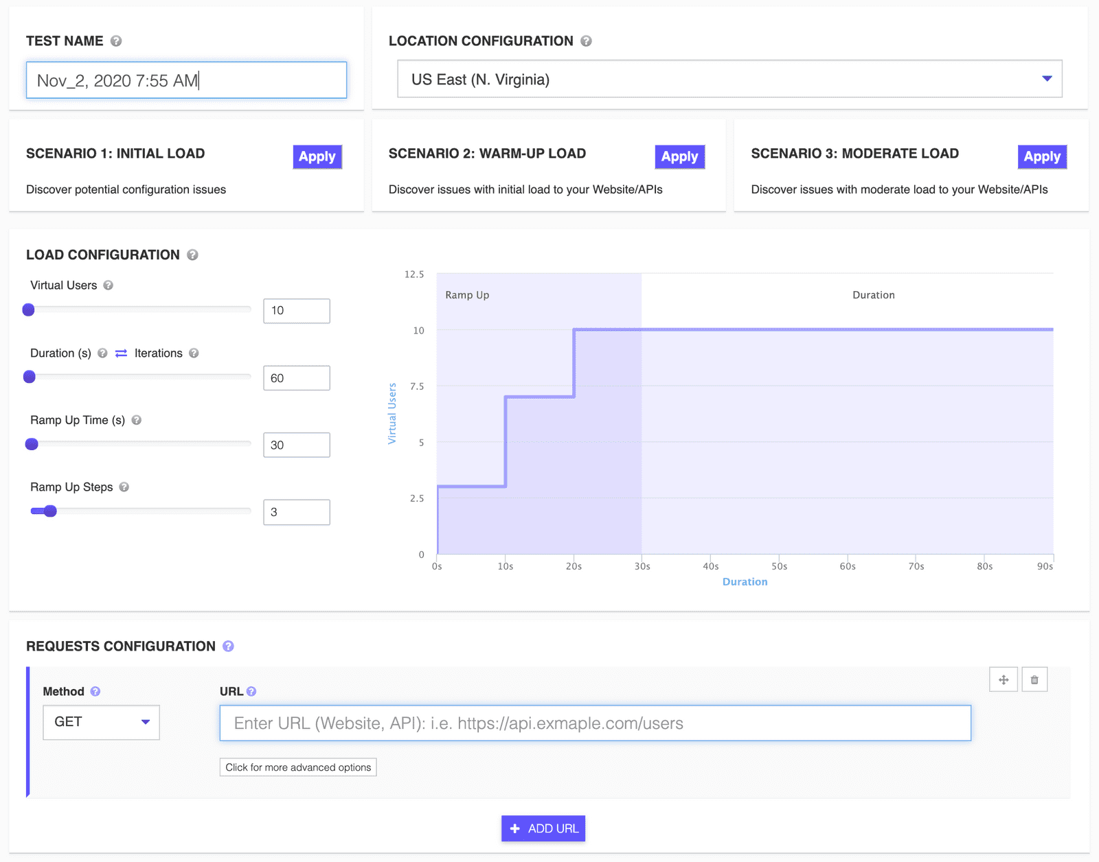Viewport: 1099px width, 862px height.
Task: Click the swap icon between Duration and Iterations
Action: pos(120,353)
